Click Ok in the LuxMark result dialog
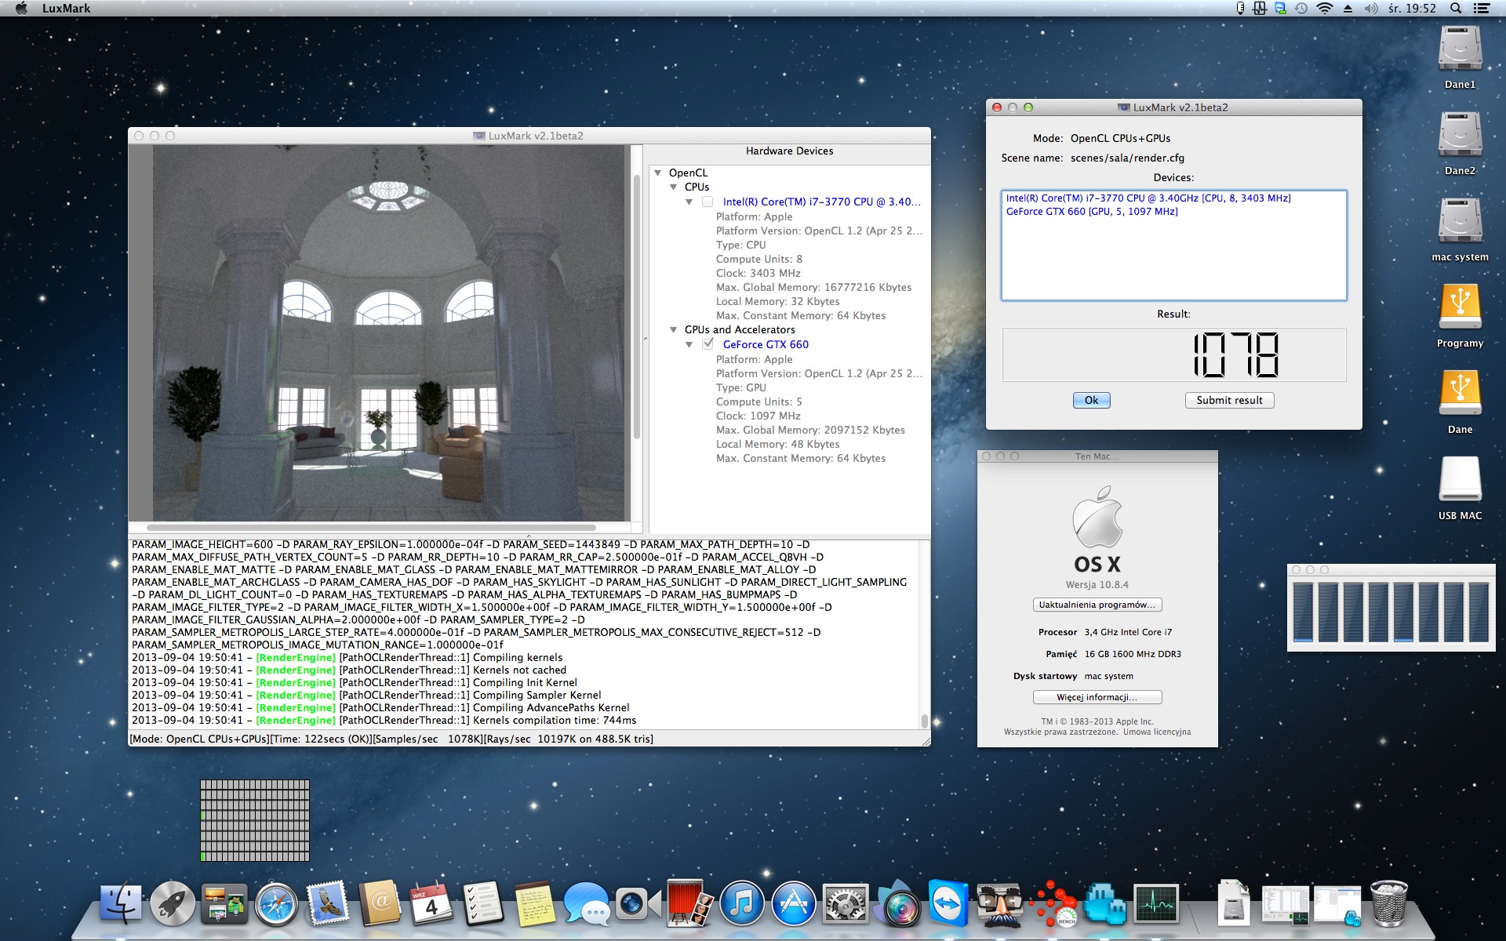1506x941 pixels. point(1091,400)
